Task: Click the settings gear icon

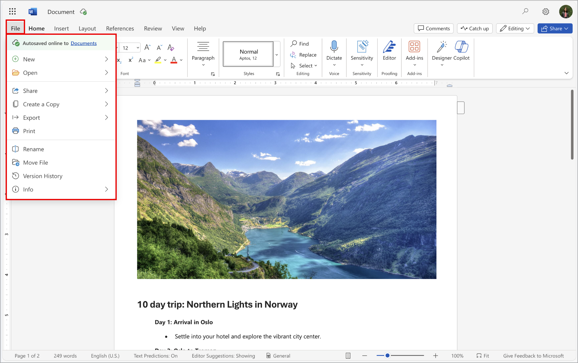Action: tap(545, 12)
